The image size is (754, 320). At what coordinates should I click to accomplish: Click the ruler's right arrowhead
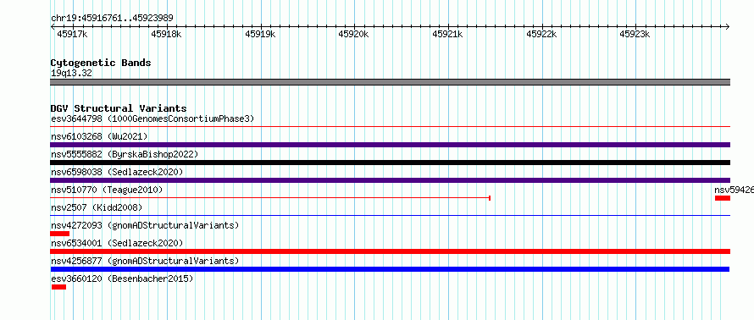click(727, 26)
